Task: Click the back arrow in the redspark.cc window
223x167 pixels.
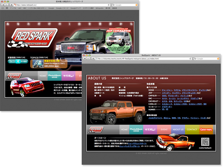Action: click(x=3, y=5)
